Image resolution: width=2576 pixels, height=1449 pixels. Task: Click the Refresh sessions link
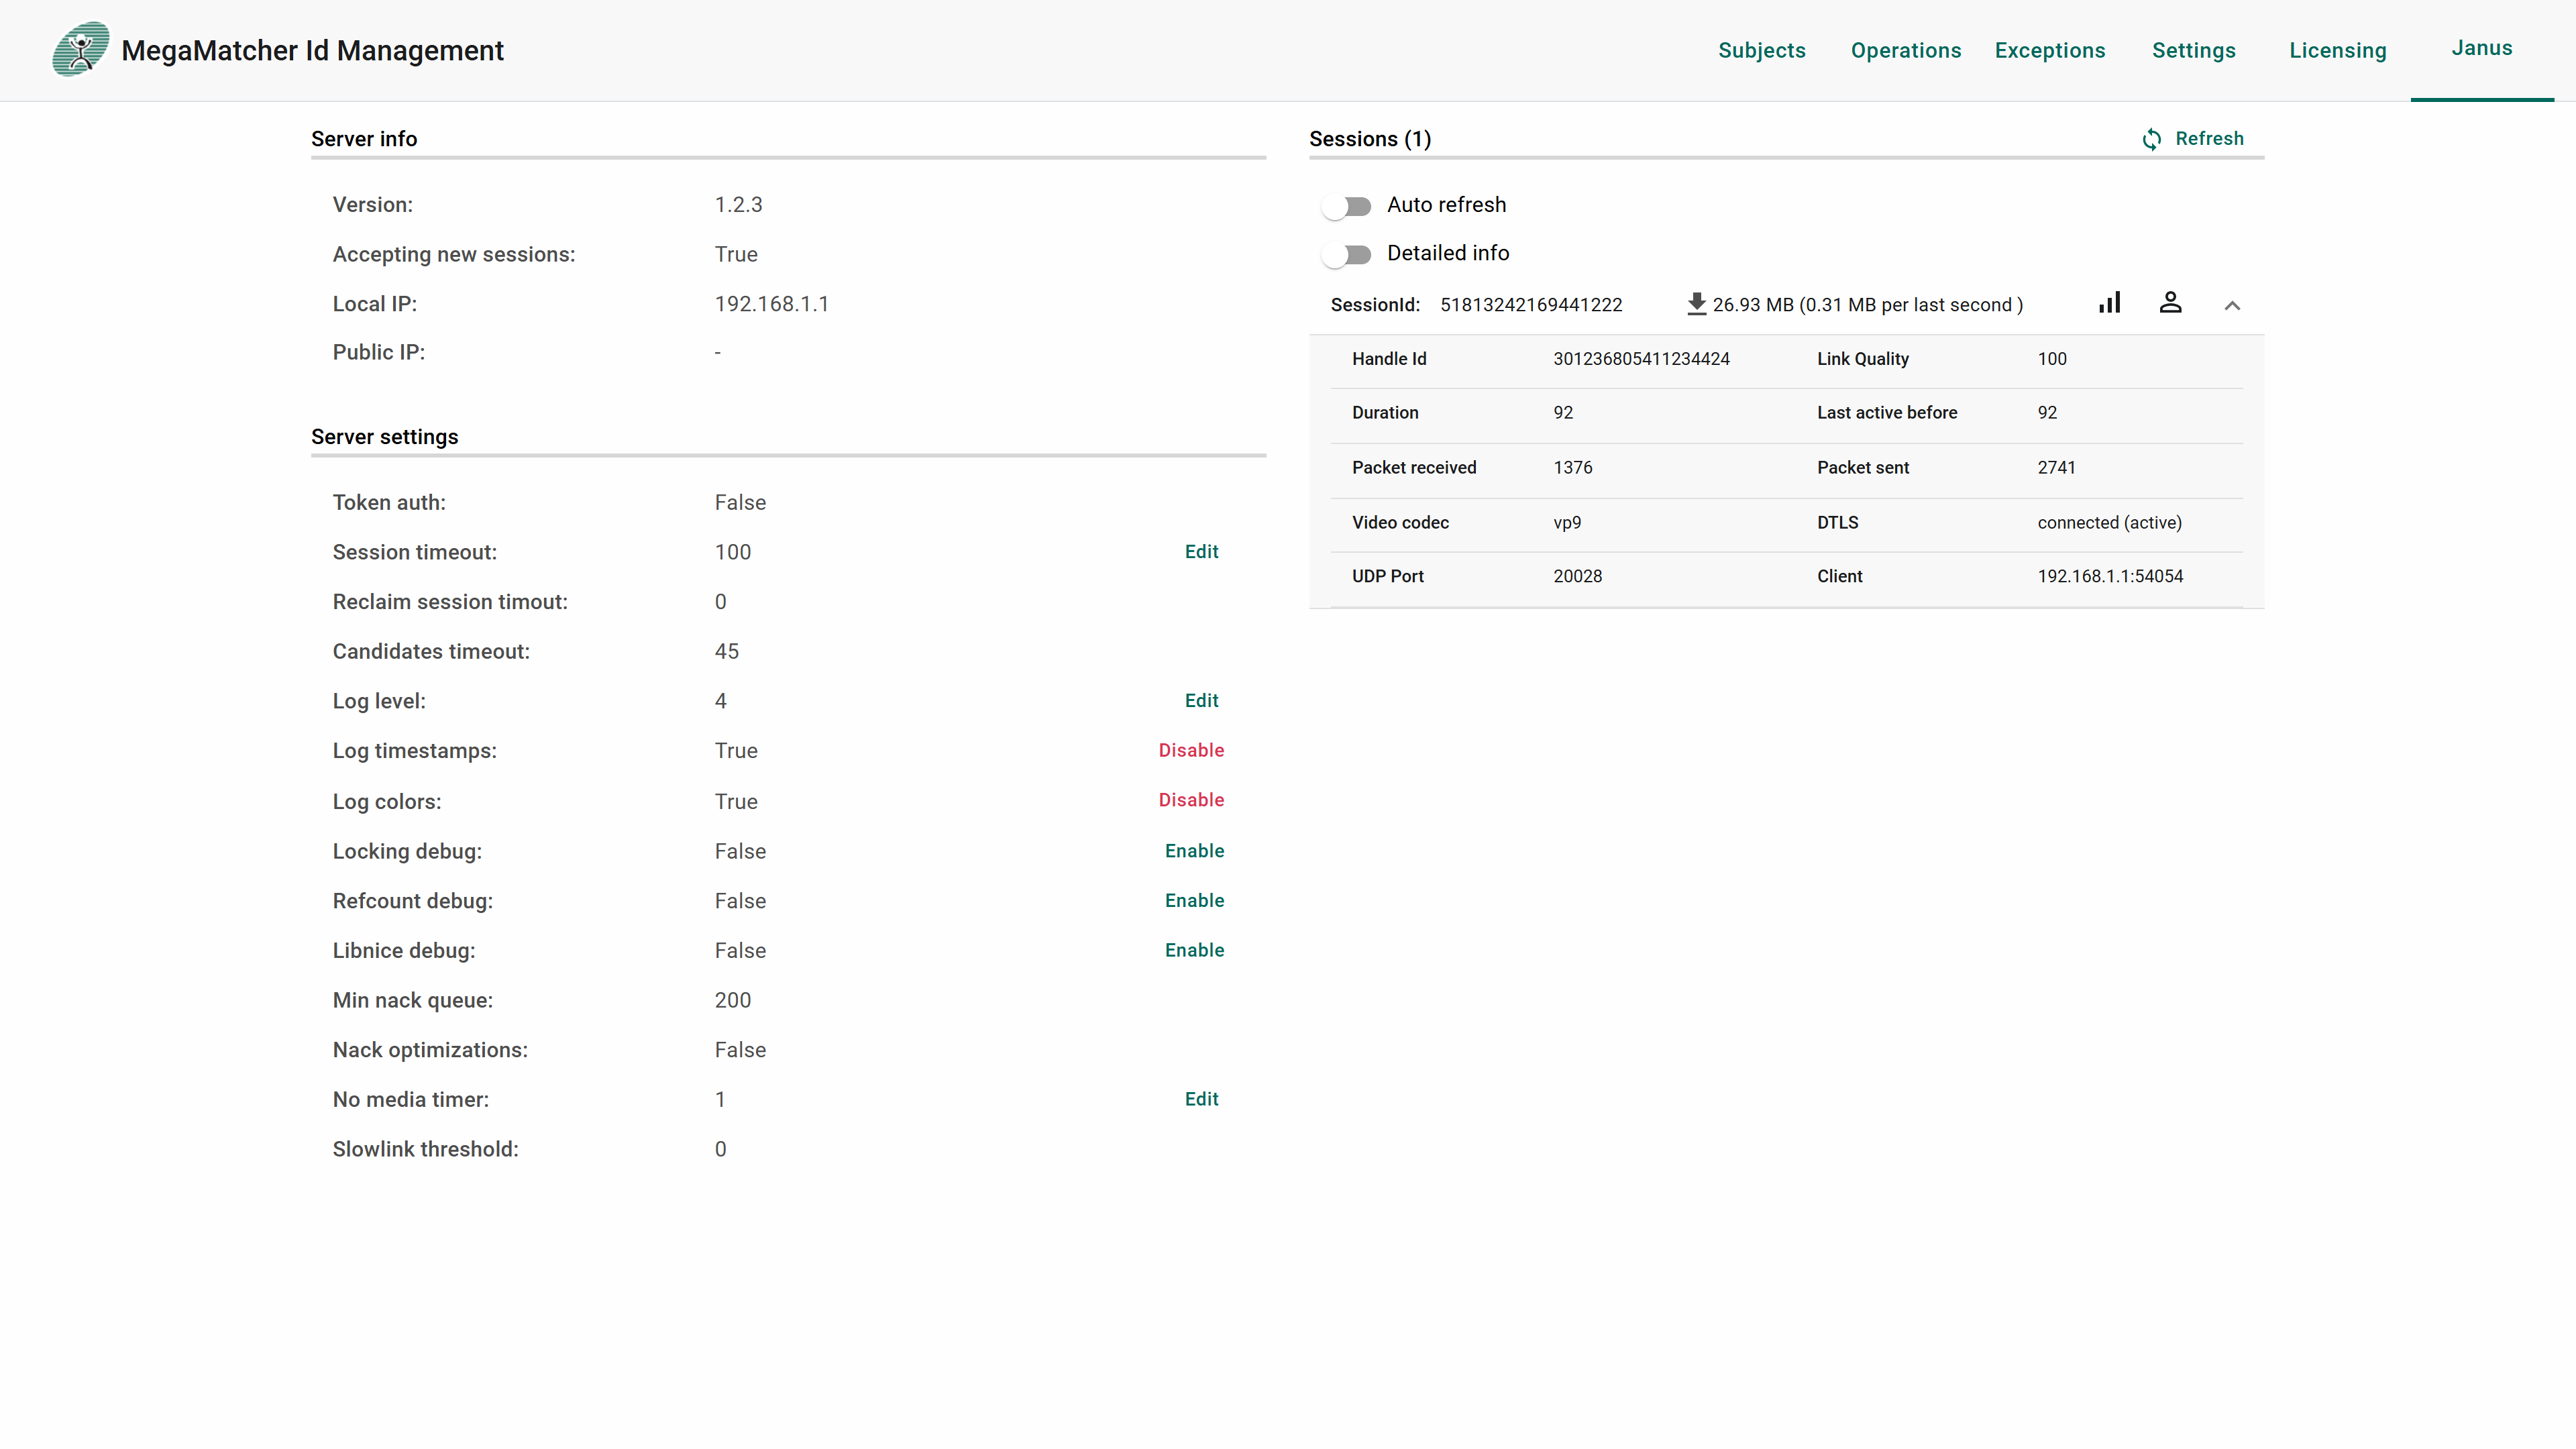2209,138
